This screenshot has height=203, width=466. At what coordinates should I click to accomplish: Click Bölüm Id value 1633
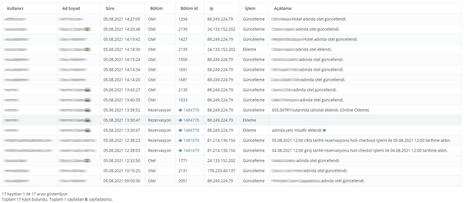(183, 100)
